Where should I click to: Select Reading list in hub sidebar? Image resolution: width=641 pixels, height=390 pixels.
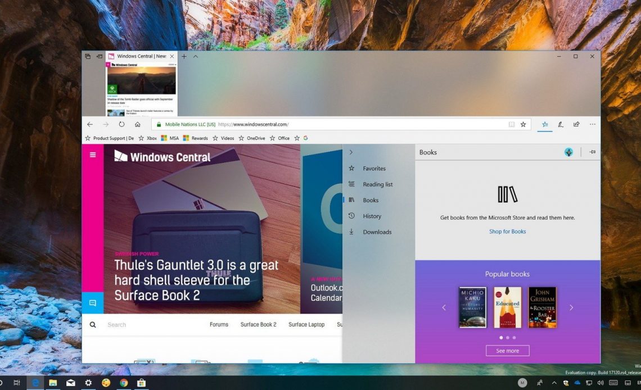pos(377,184)
